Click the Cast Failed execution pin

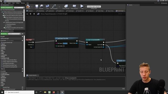point(104,45)
